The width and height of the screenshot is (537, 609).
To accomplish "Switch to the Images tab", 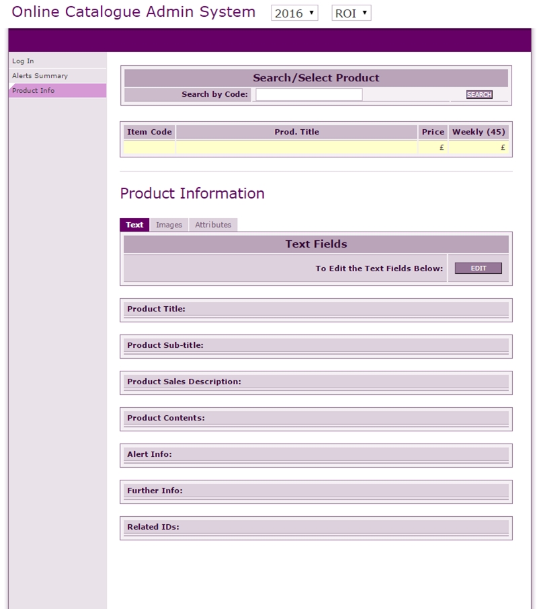I will (x=169, y=225).
